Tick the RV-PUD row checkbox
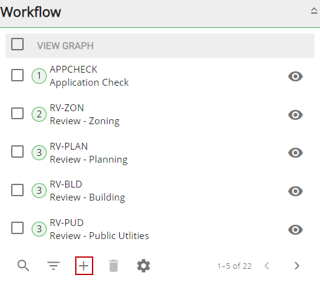320x303 pixels. point(17,228)
